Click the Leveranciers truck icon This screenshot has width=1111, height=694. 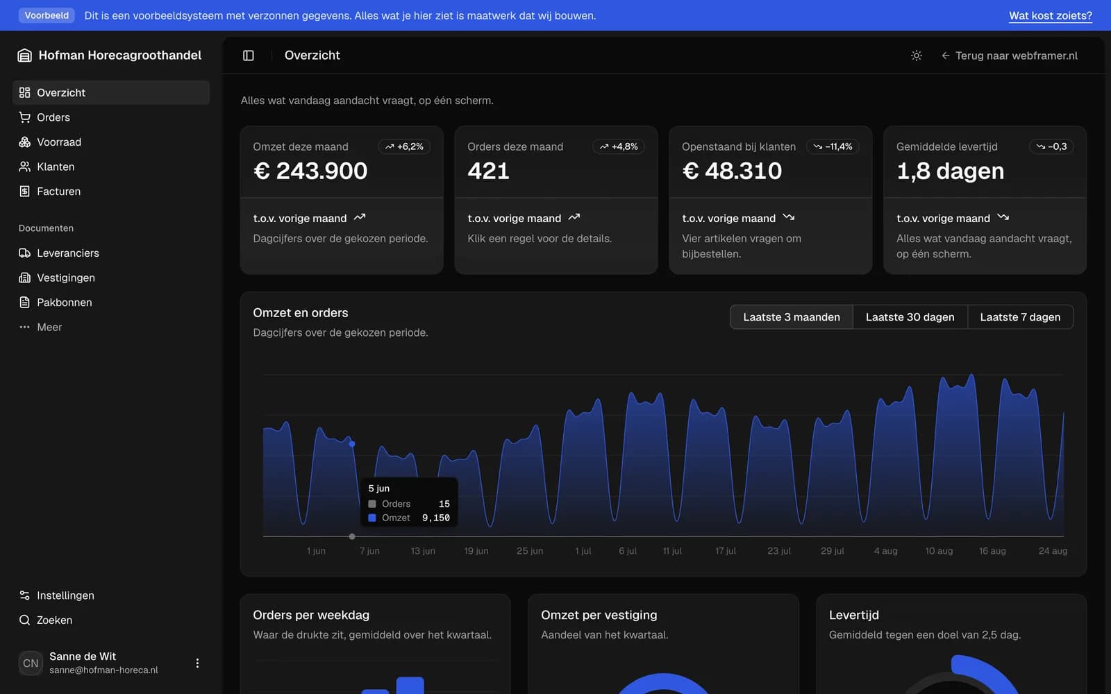pyautogui.click(x=24, y=253)
